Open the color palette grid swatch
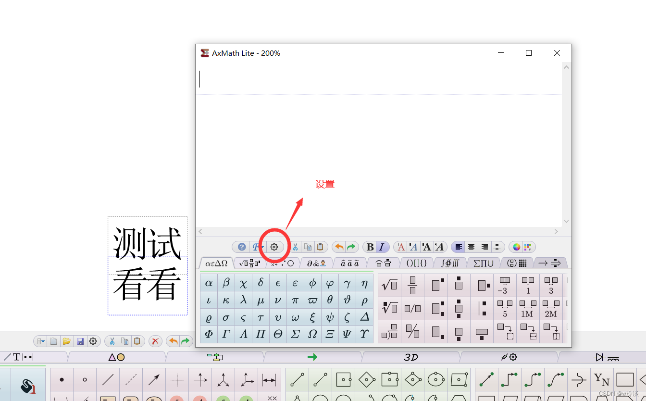 point(528,247)
